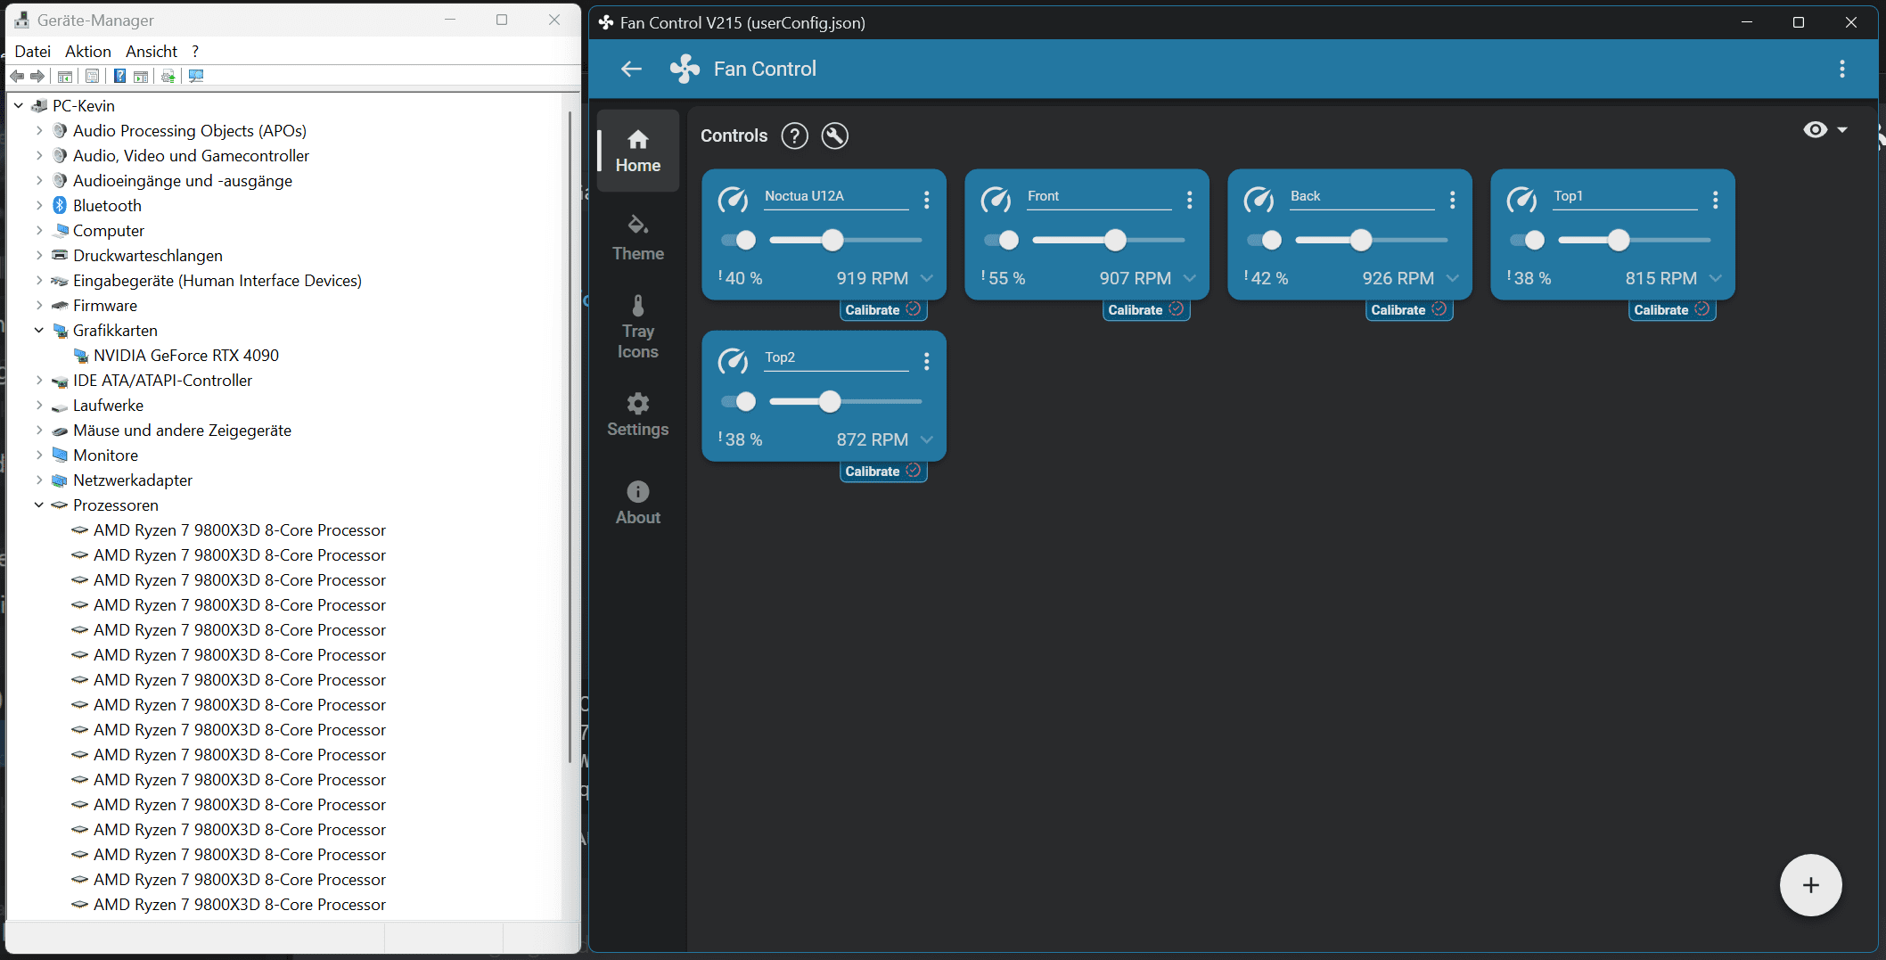
Task: Click the gauge icon on Back card
Action: [1259, 200]
